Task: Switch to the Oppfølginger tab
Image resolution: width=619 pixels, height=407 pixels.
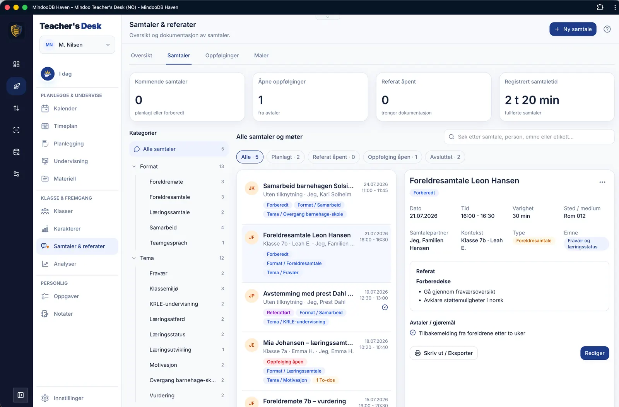Action: click(222, 55)
